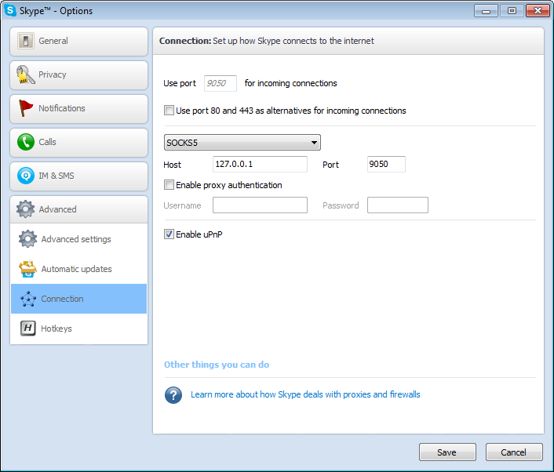The image size is (554, 472).
Task: Click the General light switch icon
Action: (x=26, y=41)
